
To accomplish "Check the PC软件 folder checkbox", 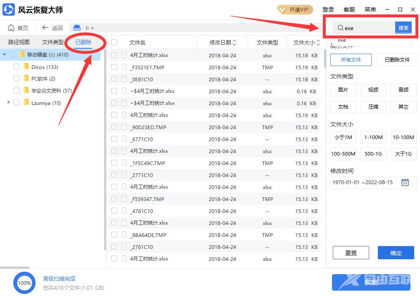I will click(x=17, y=78).
